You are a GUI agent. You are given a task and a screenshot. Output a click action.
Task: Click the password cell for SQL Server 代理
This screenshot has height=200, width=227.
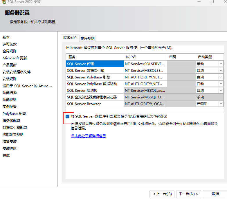(181, 64)
